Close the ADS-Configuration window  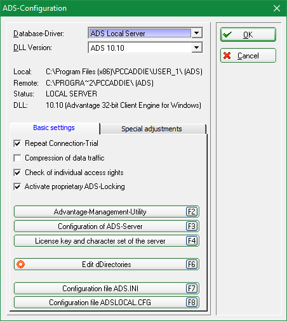click(277, 8)
